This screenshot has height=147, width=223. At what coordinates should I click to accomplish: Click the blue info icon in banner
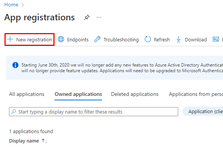(x=15, y=65)
